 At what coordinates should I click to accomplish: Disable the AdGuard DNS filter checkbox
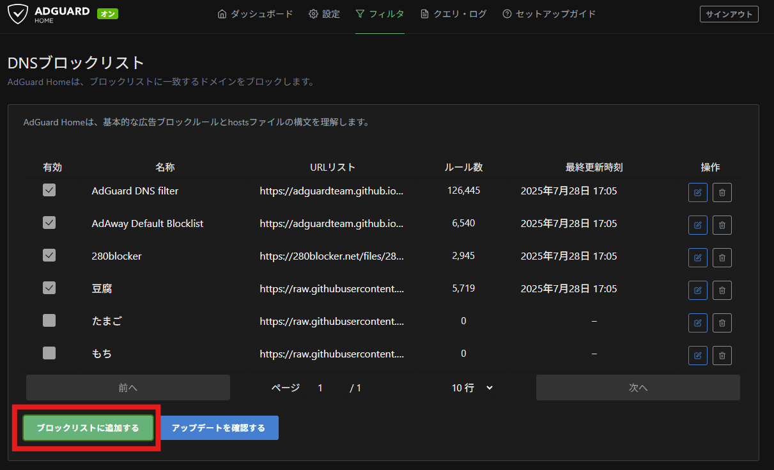tap(49, 190)
